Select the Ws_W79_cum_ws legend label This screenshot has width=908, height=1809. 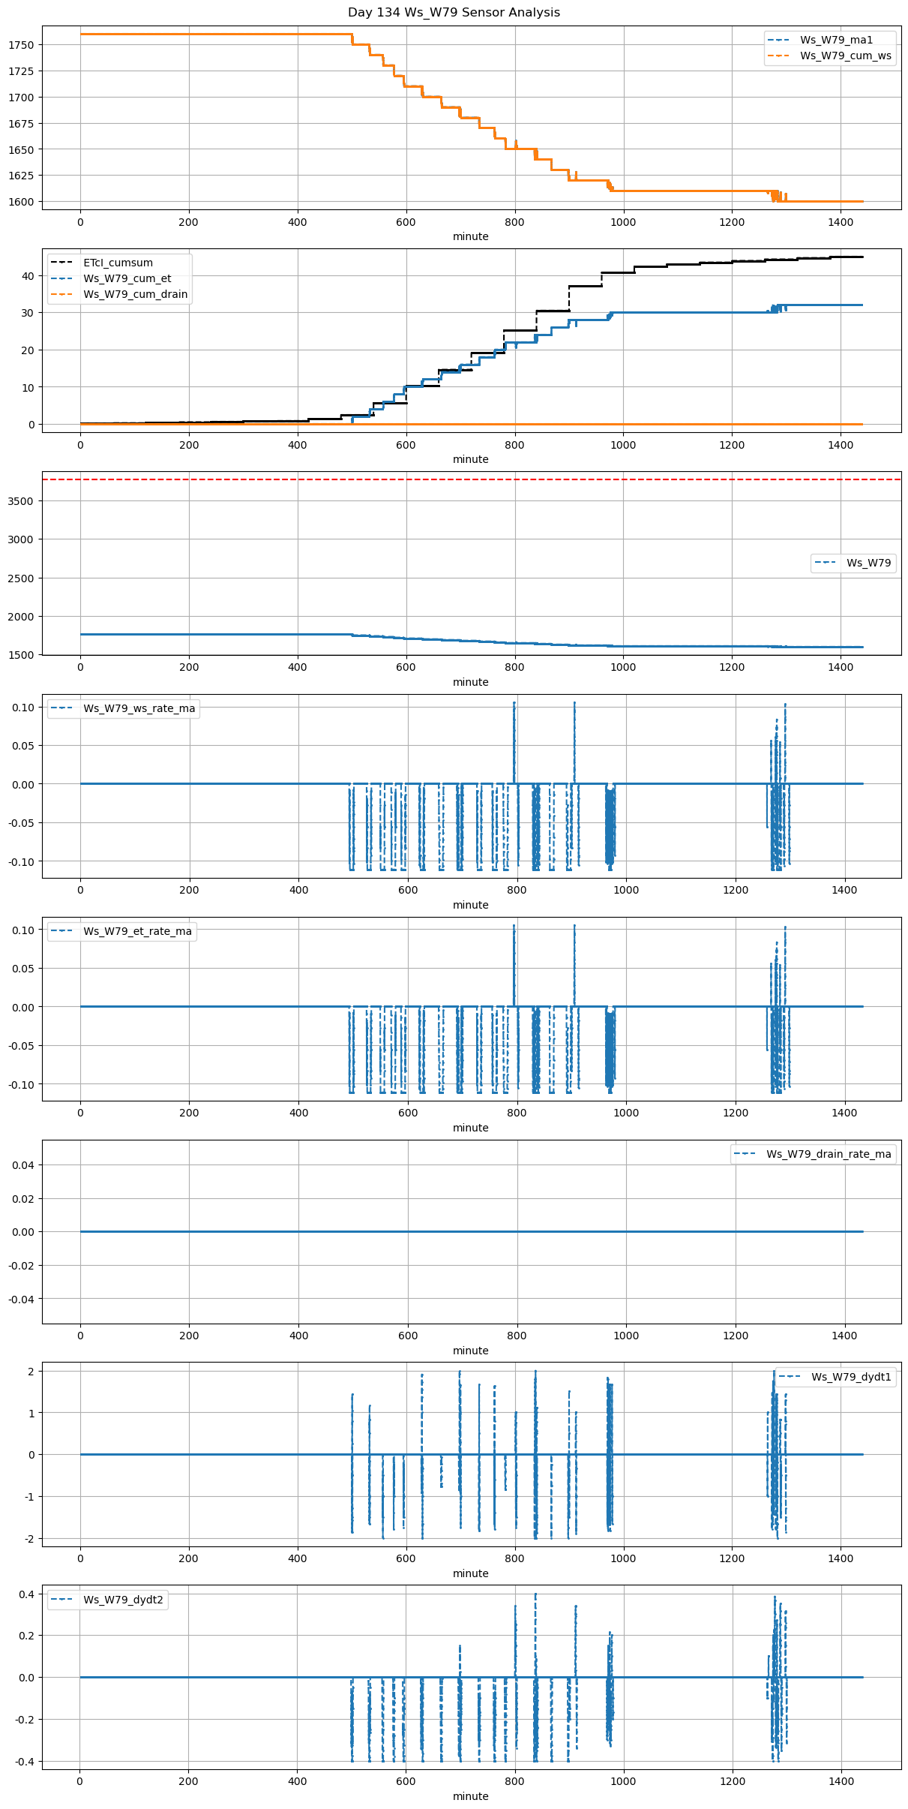tap(845, 56)
